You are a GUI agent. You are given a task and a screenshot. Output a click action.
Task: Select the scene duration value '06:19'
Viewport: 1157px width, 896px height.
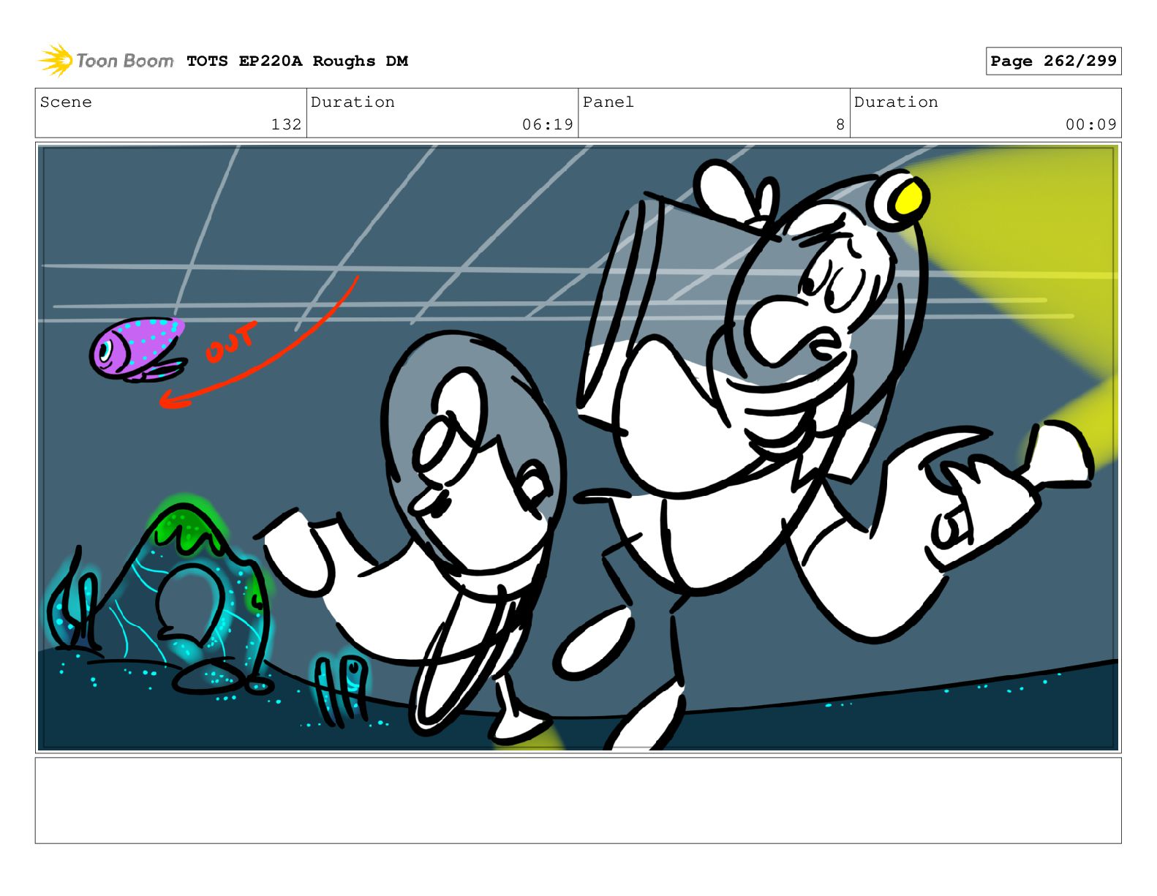[547, 124]
